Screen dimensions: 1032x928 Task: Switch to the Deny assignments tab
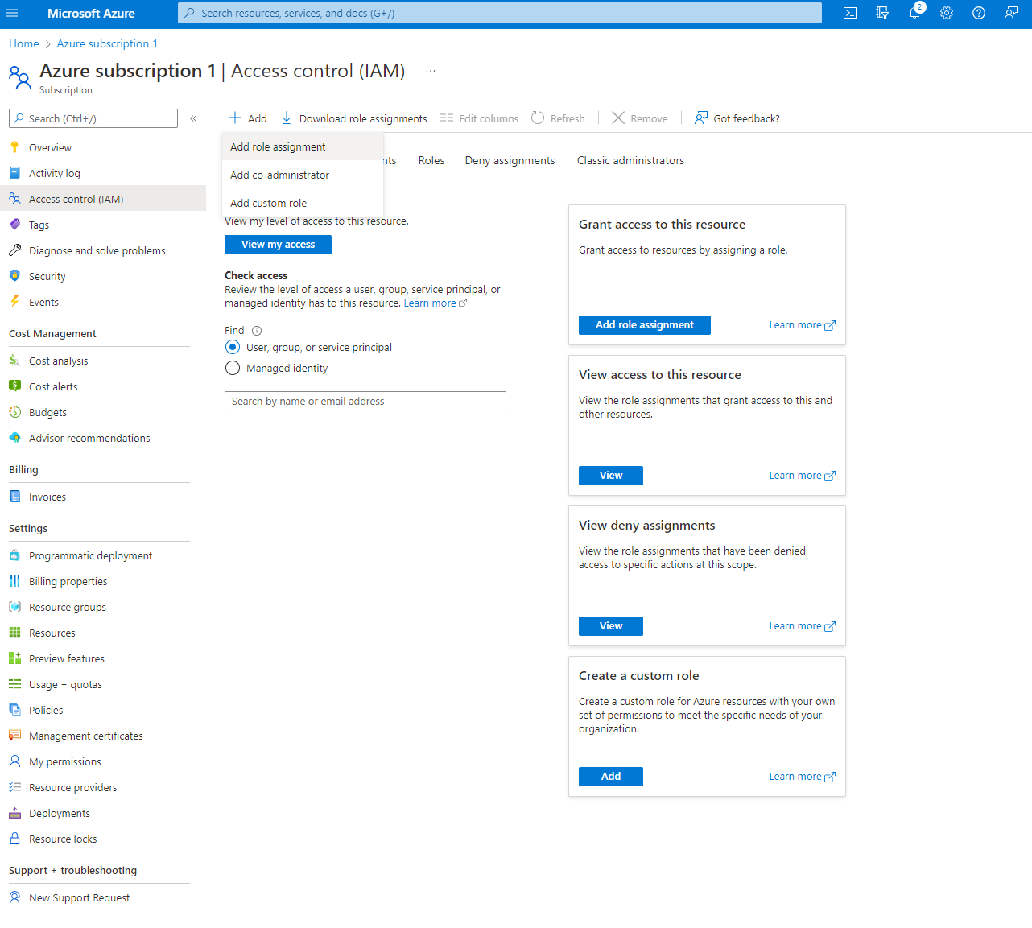click(510, 160)
